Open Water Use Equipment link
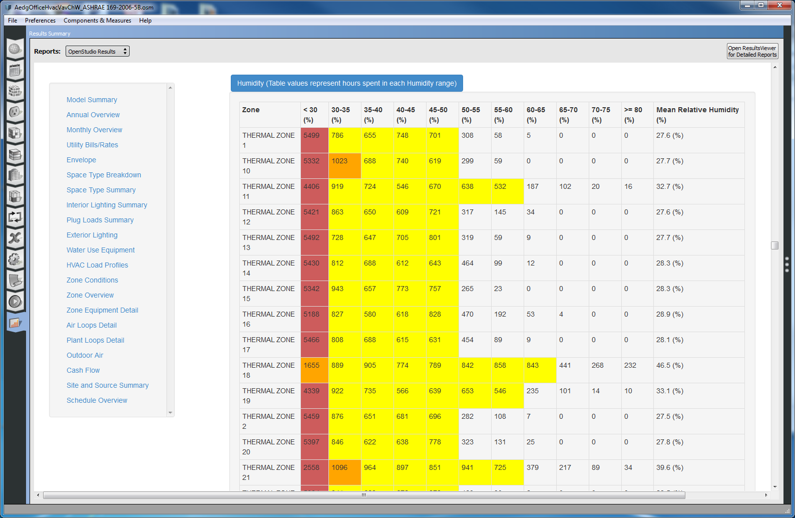 [x=101, y=250]
